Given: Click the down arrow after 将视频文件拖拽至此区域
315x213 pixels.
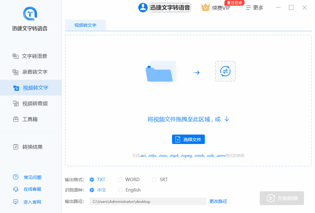Looking at the screenshot, I should [x=227, y=119].
